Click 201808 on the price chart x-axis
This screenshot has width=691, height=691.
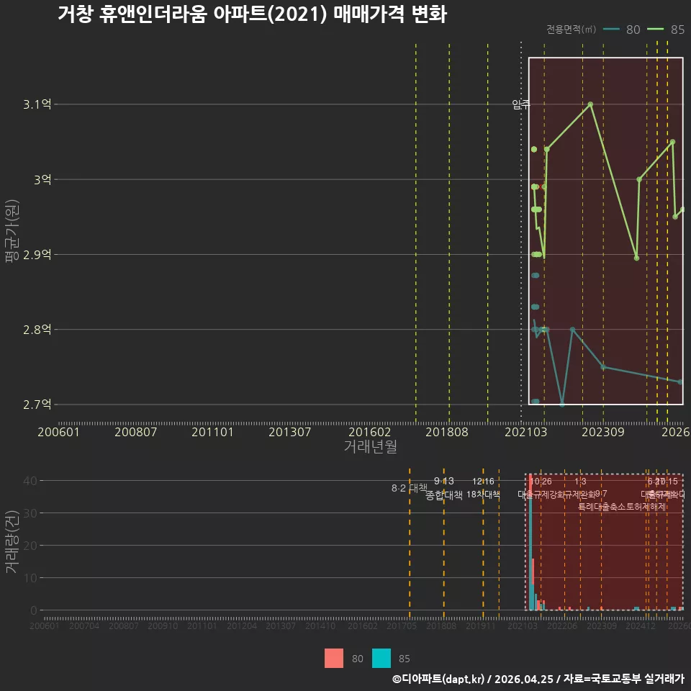447,432
